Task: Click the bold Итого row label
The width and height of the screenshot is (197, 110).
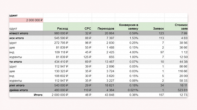Action: tap(38, 95)
